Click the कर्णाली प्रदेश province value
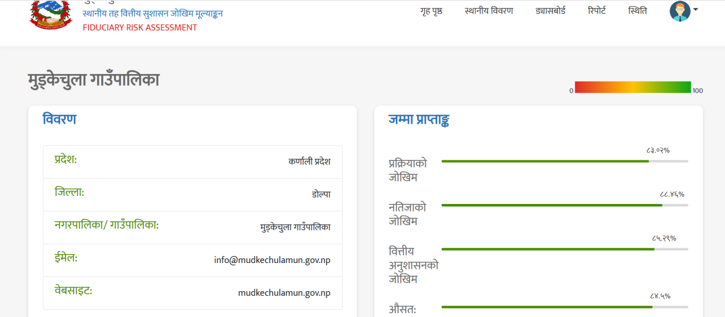This screenshot has width=725, height=317. coord(309,161)
